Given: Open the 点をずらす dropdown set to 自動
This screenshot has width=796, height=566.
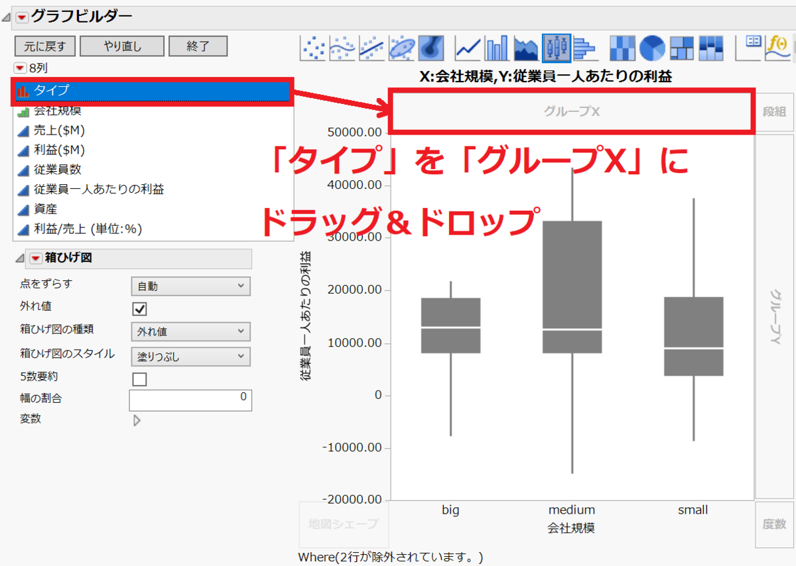Looking at the screenshot, I should [190, 286].
